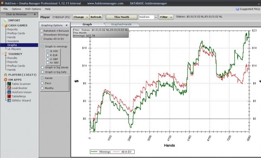Open cash games Sessions
The image size is (261, 158).
tap(13, 41)
